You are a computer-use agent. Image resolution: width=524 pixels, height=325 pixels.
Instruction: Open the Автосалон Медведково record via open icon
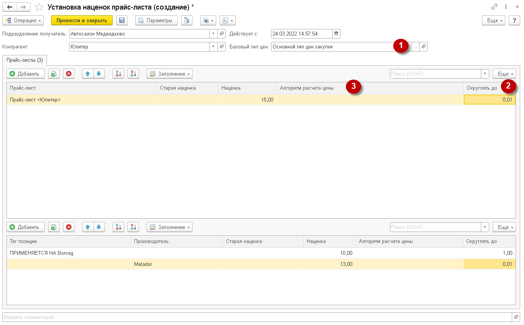click(222, 34)
